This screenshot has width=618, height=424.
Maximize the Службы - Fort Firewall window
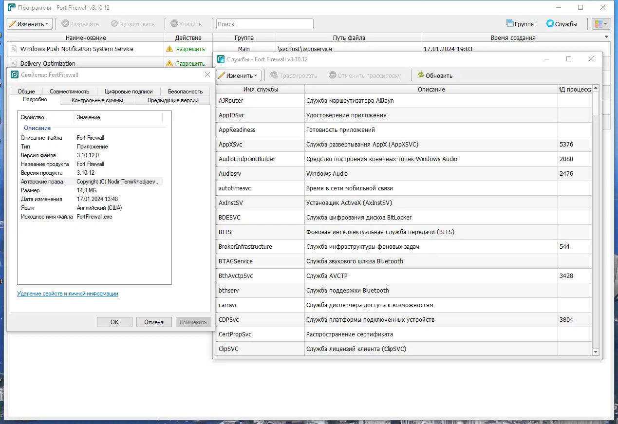(568, 59)
